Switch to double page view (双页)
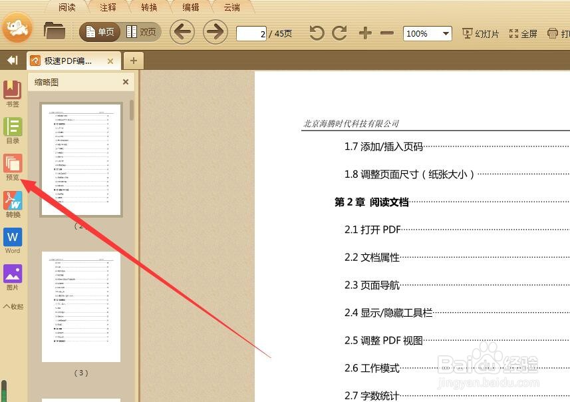This screenshot has height=402, width=570. 141,32
